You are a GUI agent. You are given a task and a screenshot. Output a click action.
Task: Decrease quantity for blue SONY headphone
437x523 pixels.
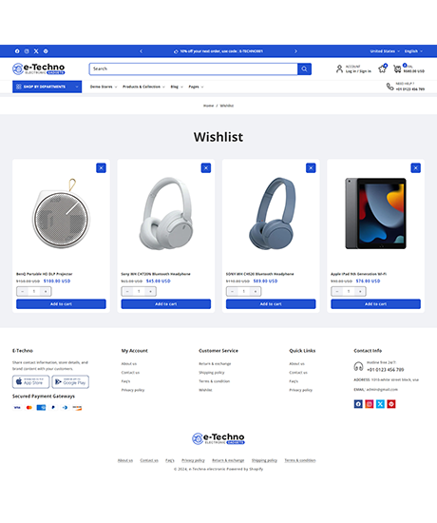pyautogui.click(x=233, y=292)
